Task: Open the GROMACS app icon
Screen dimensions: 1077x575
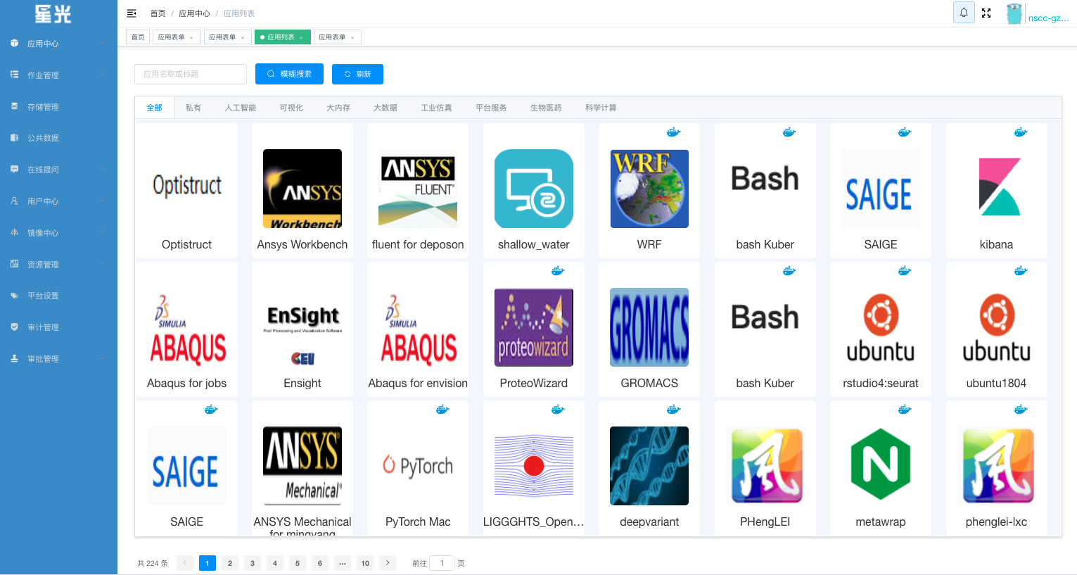Action: (649, 327)
